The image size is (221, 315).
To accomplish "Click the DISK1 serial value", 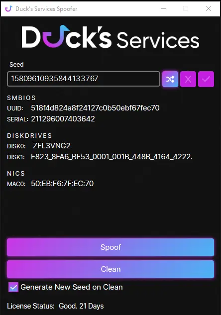I will (111, 157).
